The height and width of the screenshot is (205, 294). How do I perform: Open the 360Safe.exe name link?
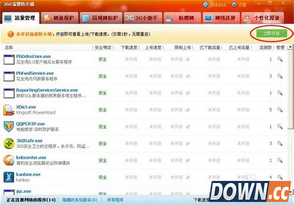click(x=29, y=141)
